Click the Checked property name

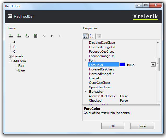coord(95,101)
